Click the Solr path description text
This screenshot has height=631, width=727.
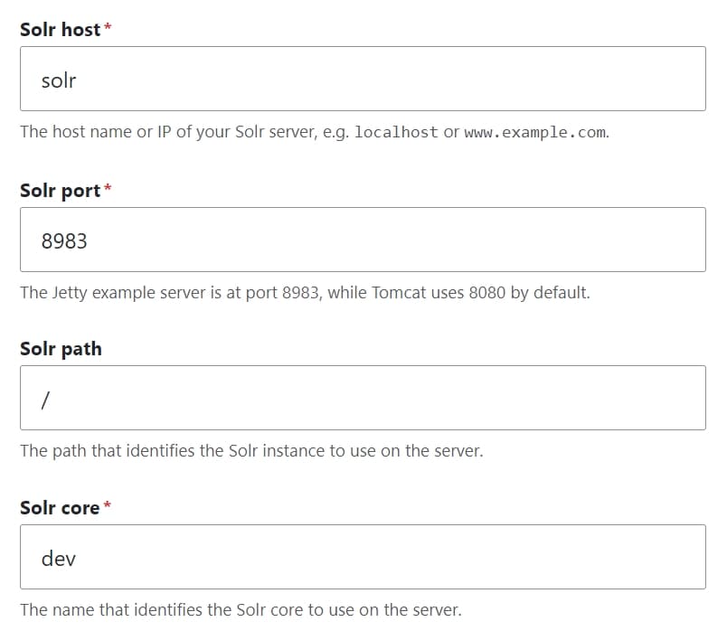pos(251,450)
